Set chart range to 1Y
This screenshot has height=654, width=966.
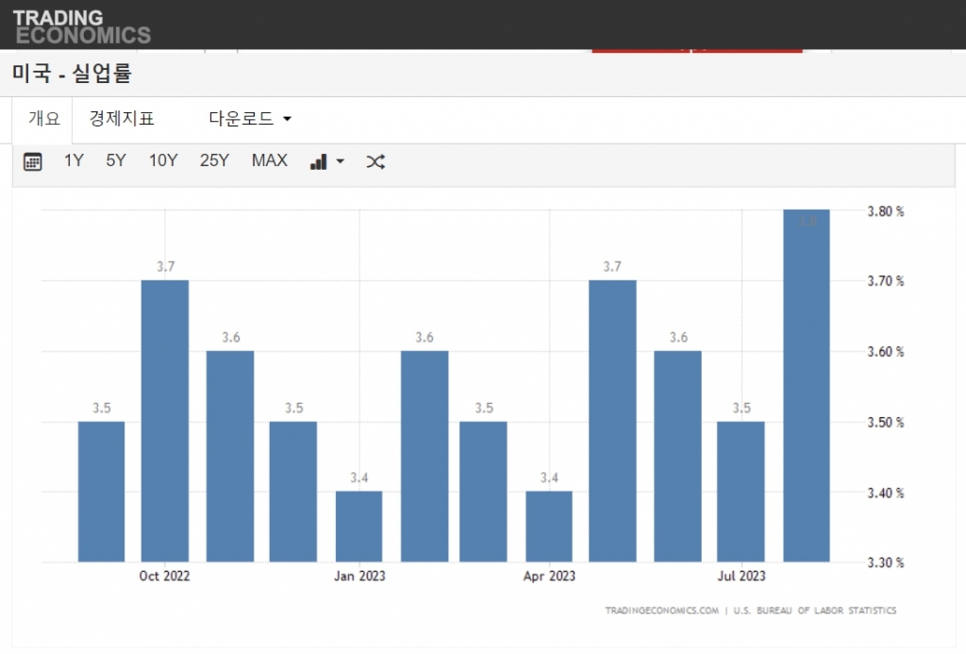click(74, 160)
